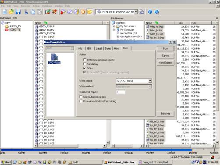The image size is (220, 165).
Task: Select Desktop in File Browser tree
Action: pyautogui.click(x=121, y=23)
